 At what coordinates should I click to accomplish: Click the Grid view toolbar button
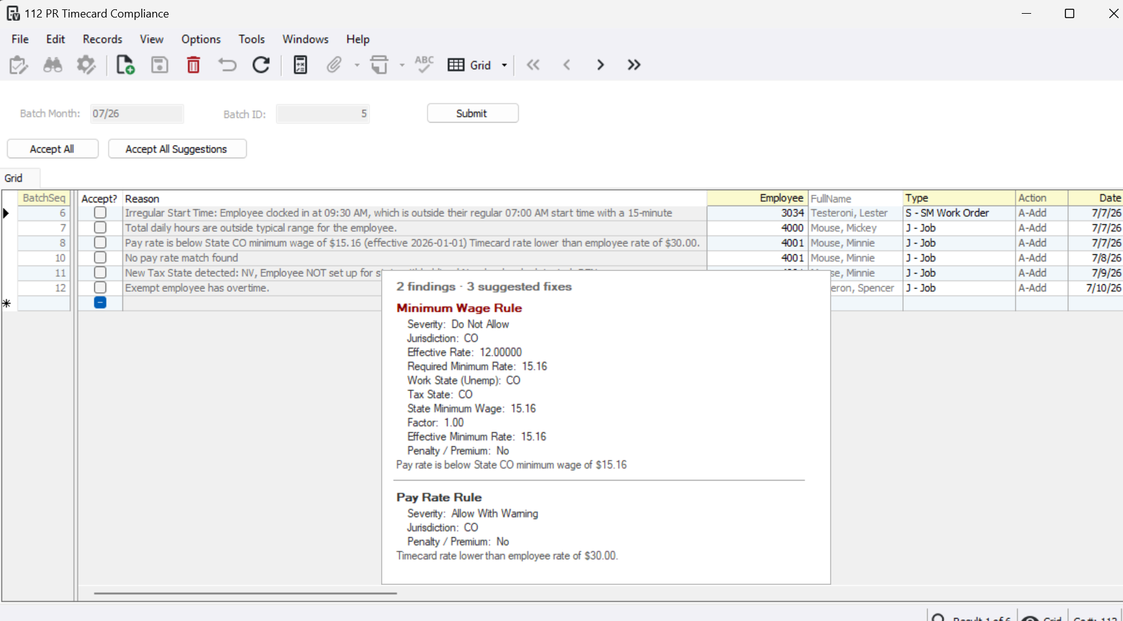[x=470, y=65]
